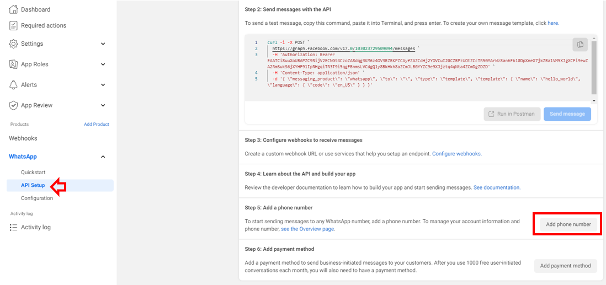Image resolution: width=606 pixels, height=285 pixels.
Task: Click the Add payment method button
Action: tap(565, 266)
